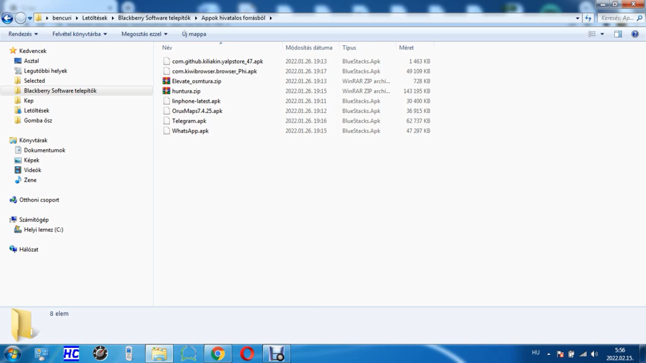The image size is (646, 363).
Task: Open Helyi lemez (C:) drive
Action: point(44,230)
